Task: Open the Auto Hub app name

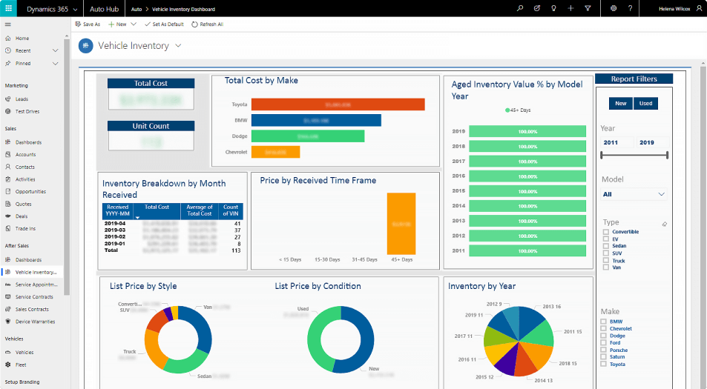Action: point(104,9)
